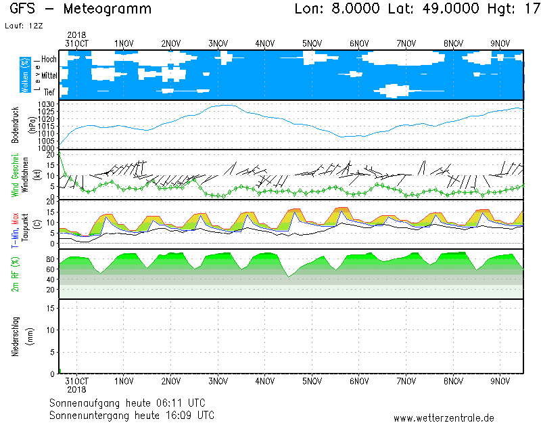
Task: Click the www.wetterzentrale.de website link
Action: pos(444,418)
